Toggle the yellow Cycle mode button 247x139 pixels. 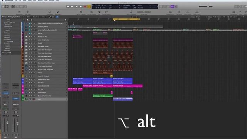pyautogui.click(x=89, y=7)
